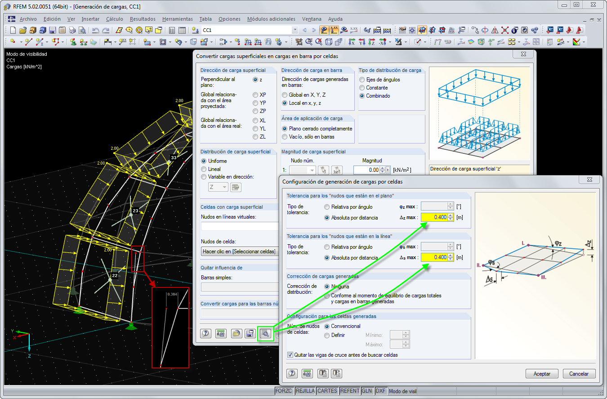Uncheck 'Quitar las vigas de cruce' checkbox
This screenshot has height=399, width=607.
tap(290, 355)
